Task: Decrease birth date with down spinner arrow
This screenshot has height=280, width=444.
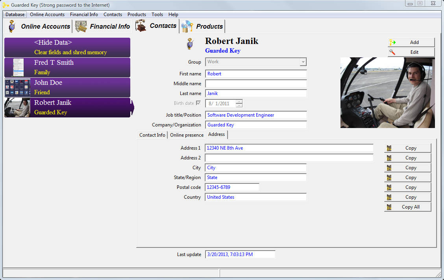Action: (x=239, y=105)
